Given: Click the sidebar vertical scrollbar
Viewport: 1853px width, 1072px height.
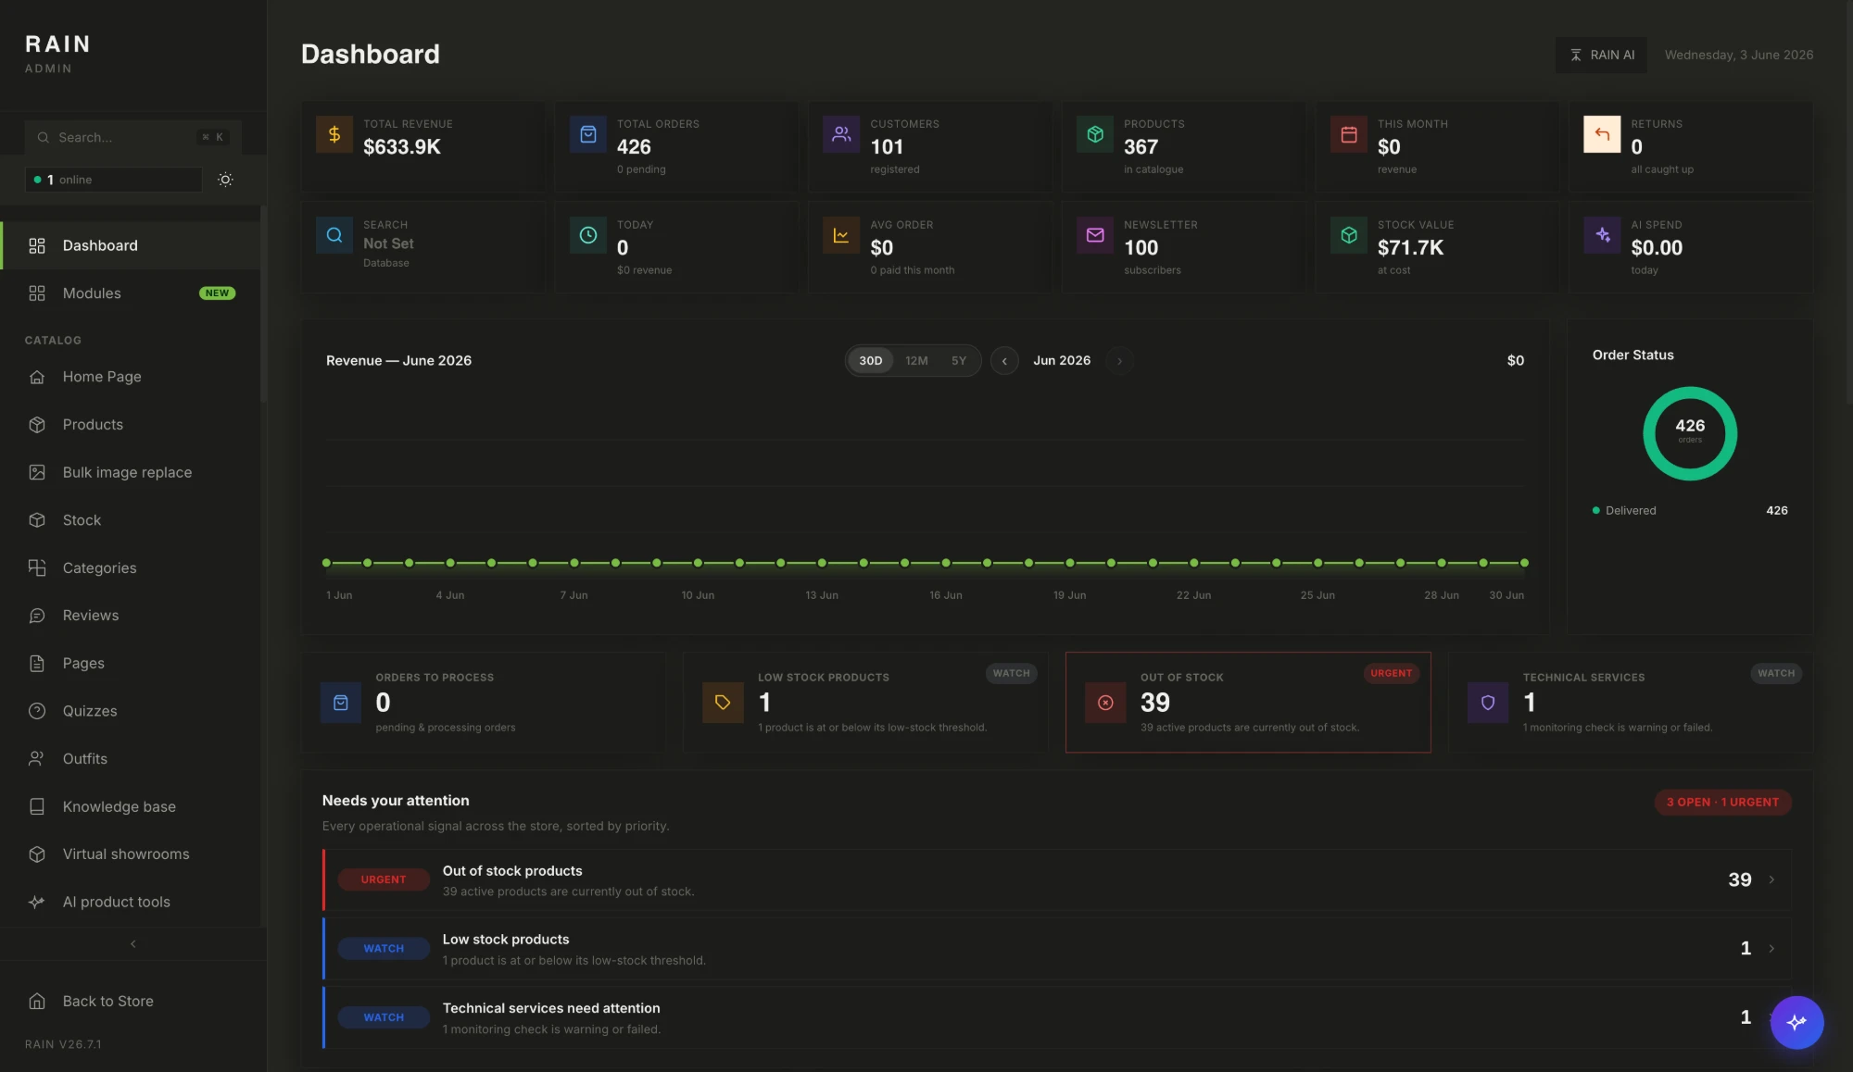Looking at the screenshot, I should tap(264, 305).
